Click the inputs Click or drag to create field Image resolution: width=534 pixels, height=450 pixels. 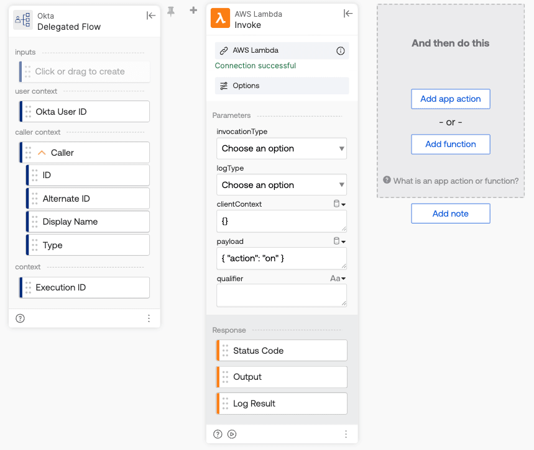[x=85, y=72]
